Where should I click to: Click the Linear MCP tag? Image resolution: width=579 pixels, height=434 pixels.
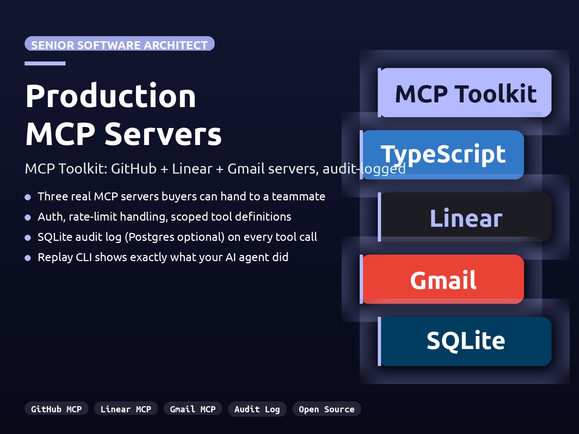tap(126, 409)
